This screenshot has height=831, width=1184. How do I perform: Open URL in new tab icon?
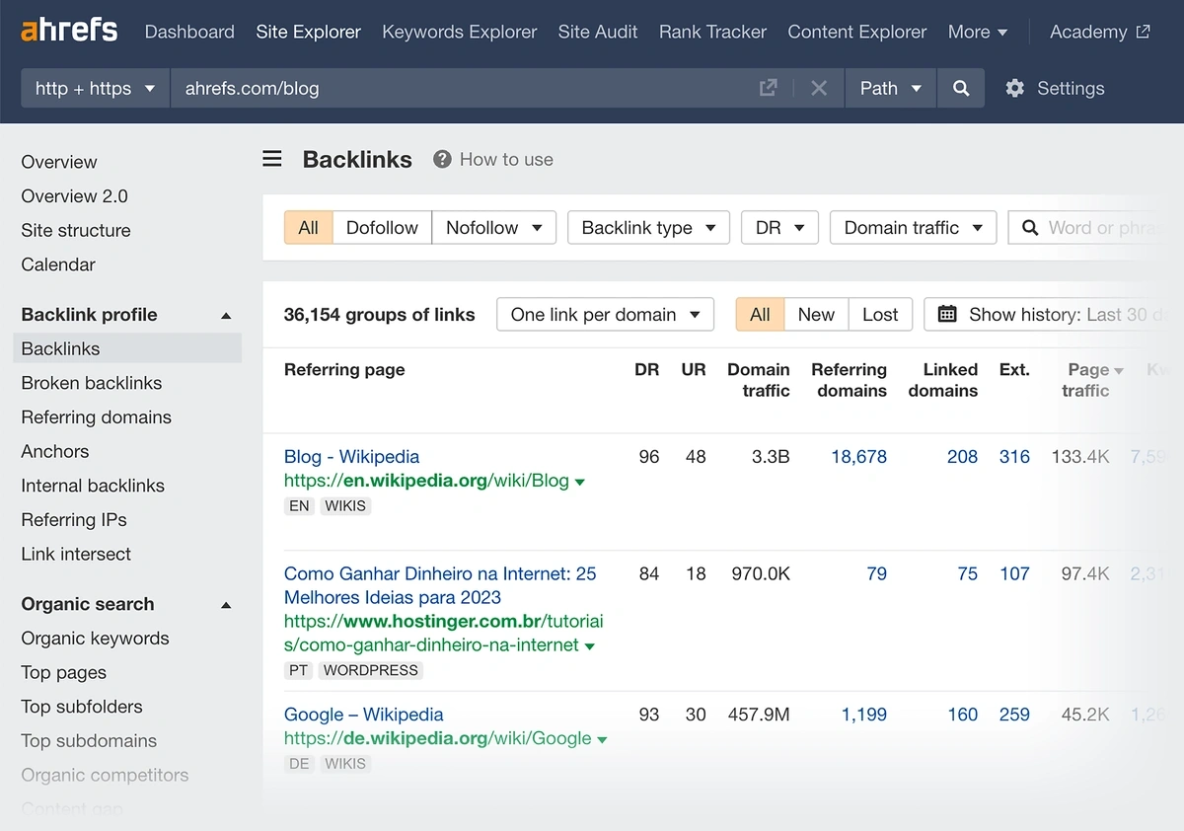[768, 88]
